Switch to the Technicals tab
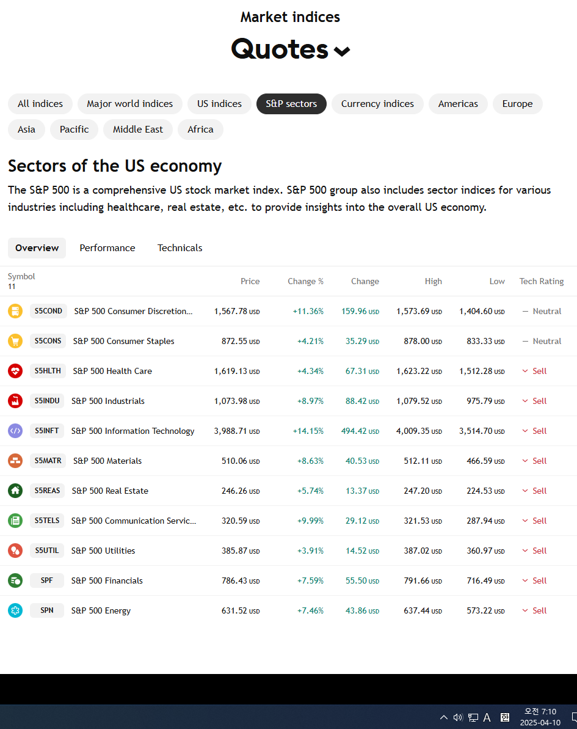 (x=180, y=248)
